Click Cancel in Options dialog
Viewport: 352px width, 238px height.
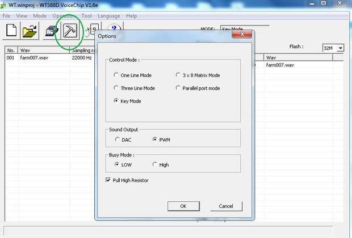(226, 206)
